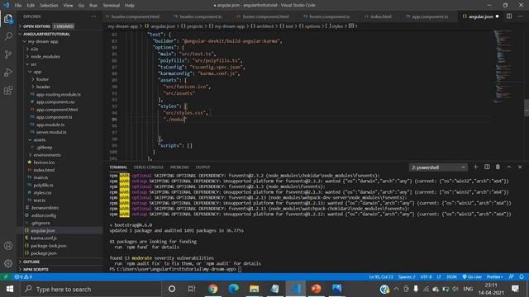Switch to header.component.html tab
Screen dimensions: 529x297
tap(132, 16)
